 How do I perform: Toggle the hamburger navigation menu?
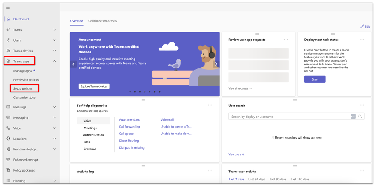(x=8, y=8)
